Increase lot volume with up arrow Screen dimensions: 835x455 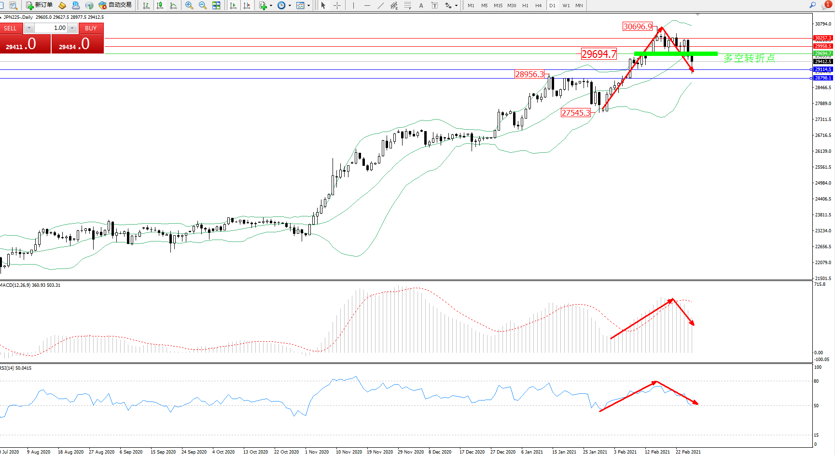click(72, 28)
